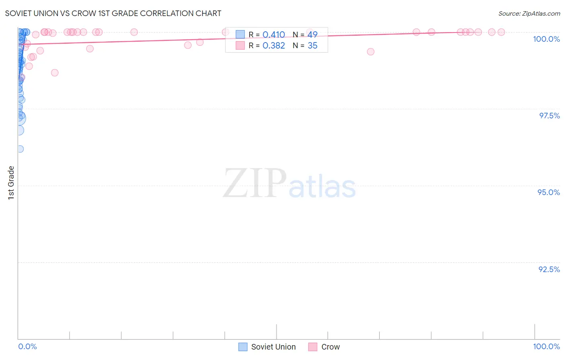Click the Soviet Union blue legend swatch
The width and height of the screenshot is (565, 358).
pos(243,347)
